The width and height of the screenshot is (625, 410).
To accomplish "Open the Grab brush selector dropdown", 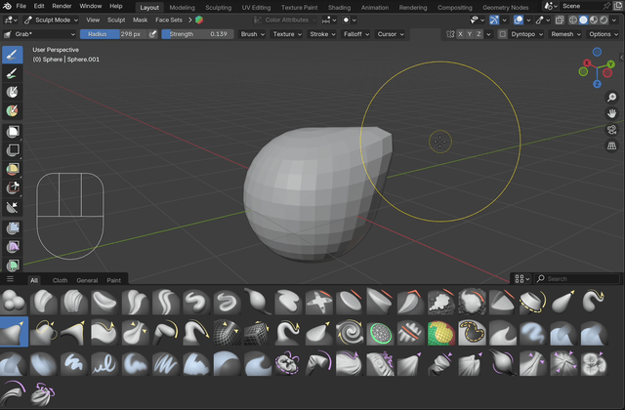I will coord(39,34).
